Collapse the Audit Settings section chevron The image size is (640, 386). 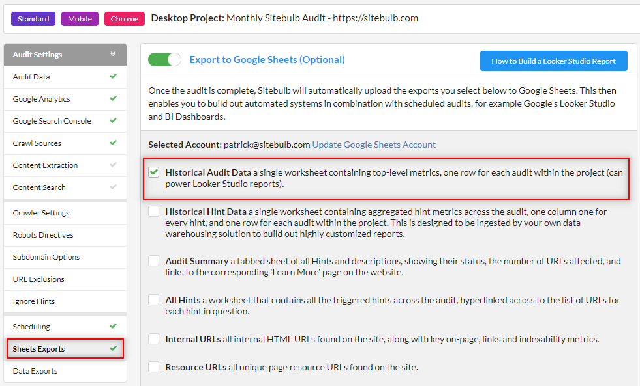tap(113, 54)
